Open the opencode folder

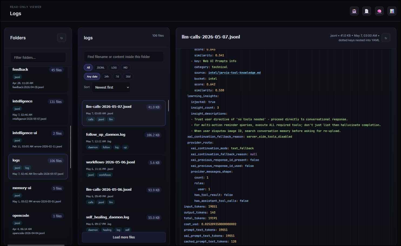pos(38,224)
